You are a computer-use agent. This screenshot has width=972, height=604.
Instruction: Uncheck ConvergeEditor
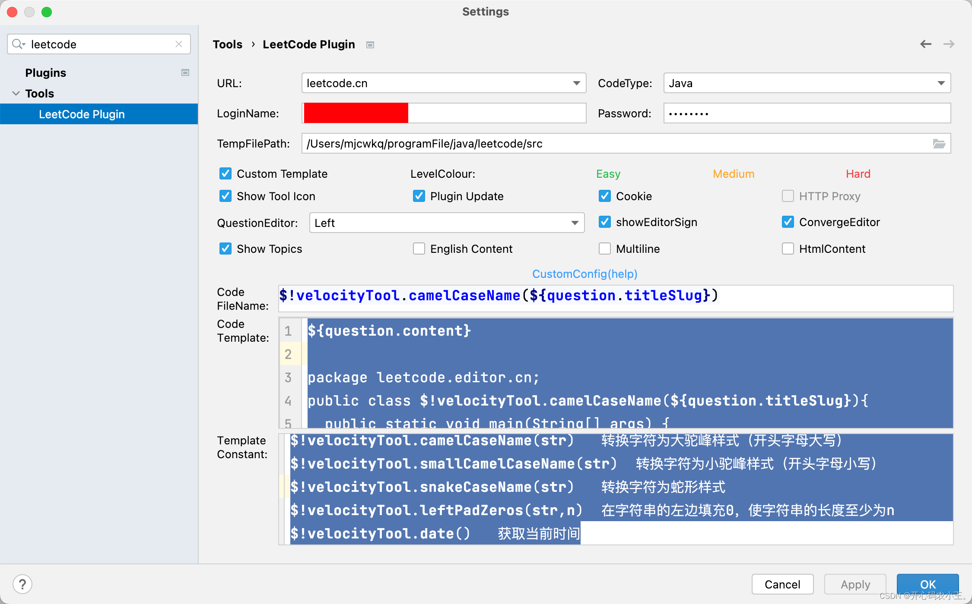[788, 222]
